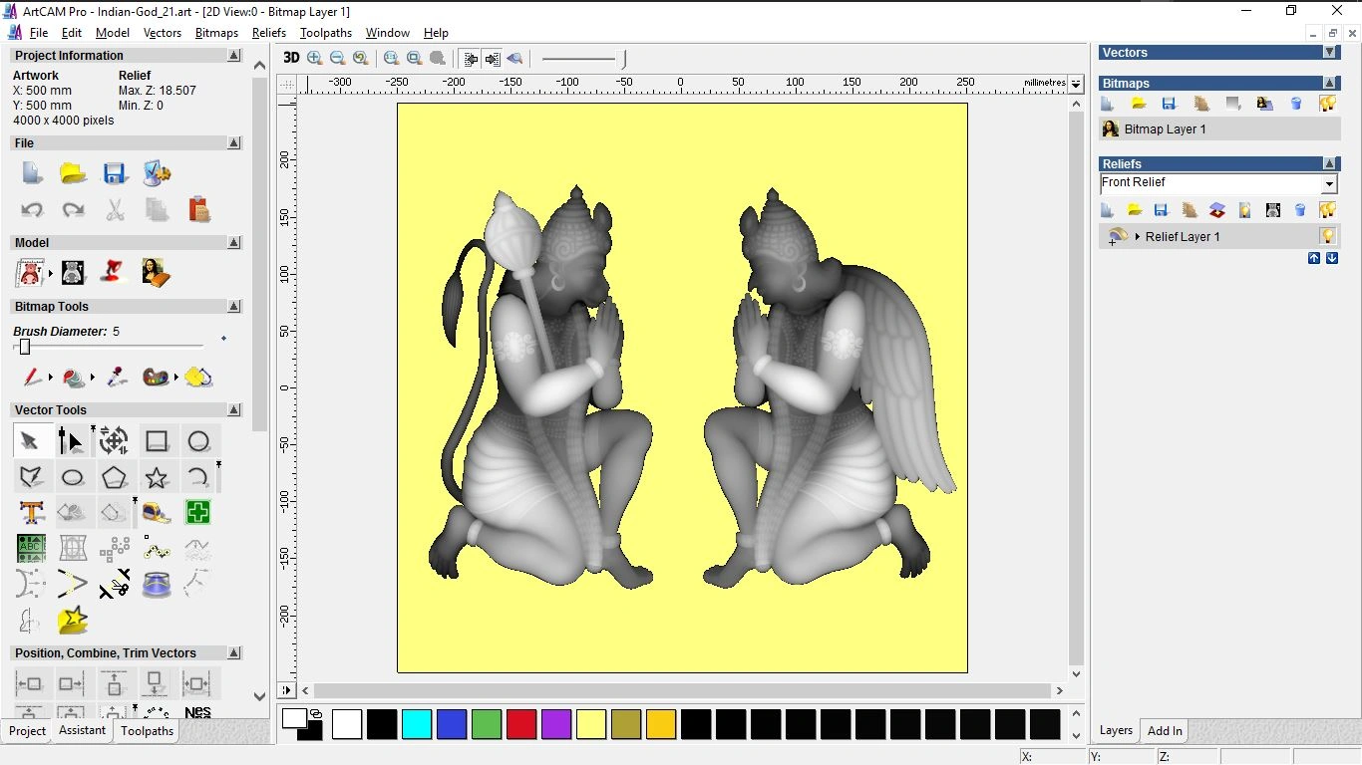The image size is (1362, 765).
Task: Switch to 3D view button
Action: (x=291, y=58)
